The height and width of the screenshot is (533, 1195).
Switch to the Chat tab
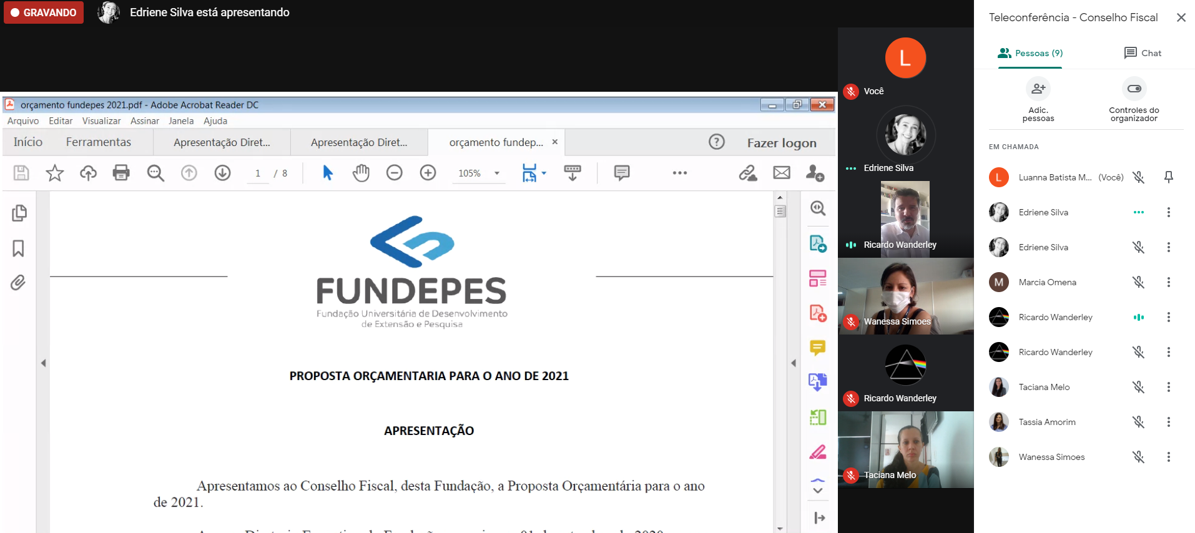coord(1143,53)
